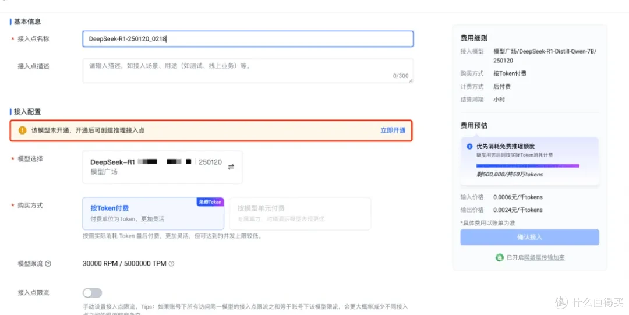Click the 30000 RPM / 5000000 TPM value

(x=125, y=264)
